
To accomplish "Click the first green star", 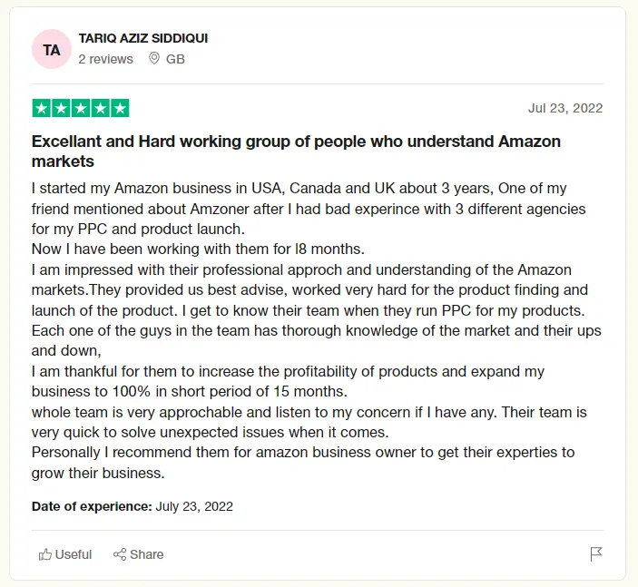I will tap(42, 108).
